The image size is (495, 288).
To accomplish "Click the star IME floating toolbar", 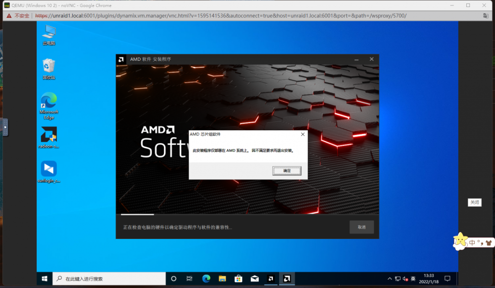I will click(x=460, y=241).
